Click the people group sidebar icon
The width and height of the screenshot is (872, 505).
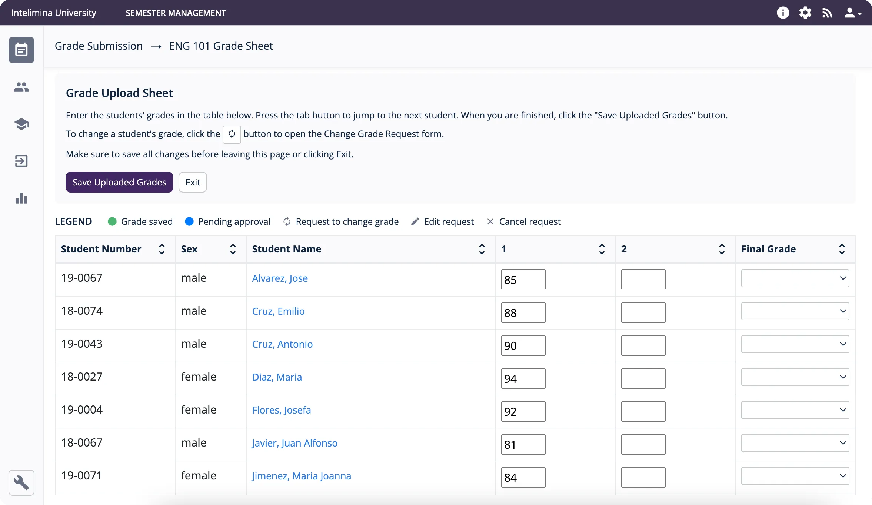tap(21, 87)
